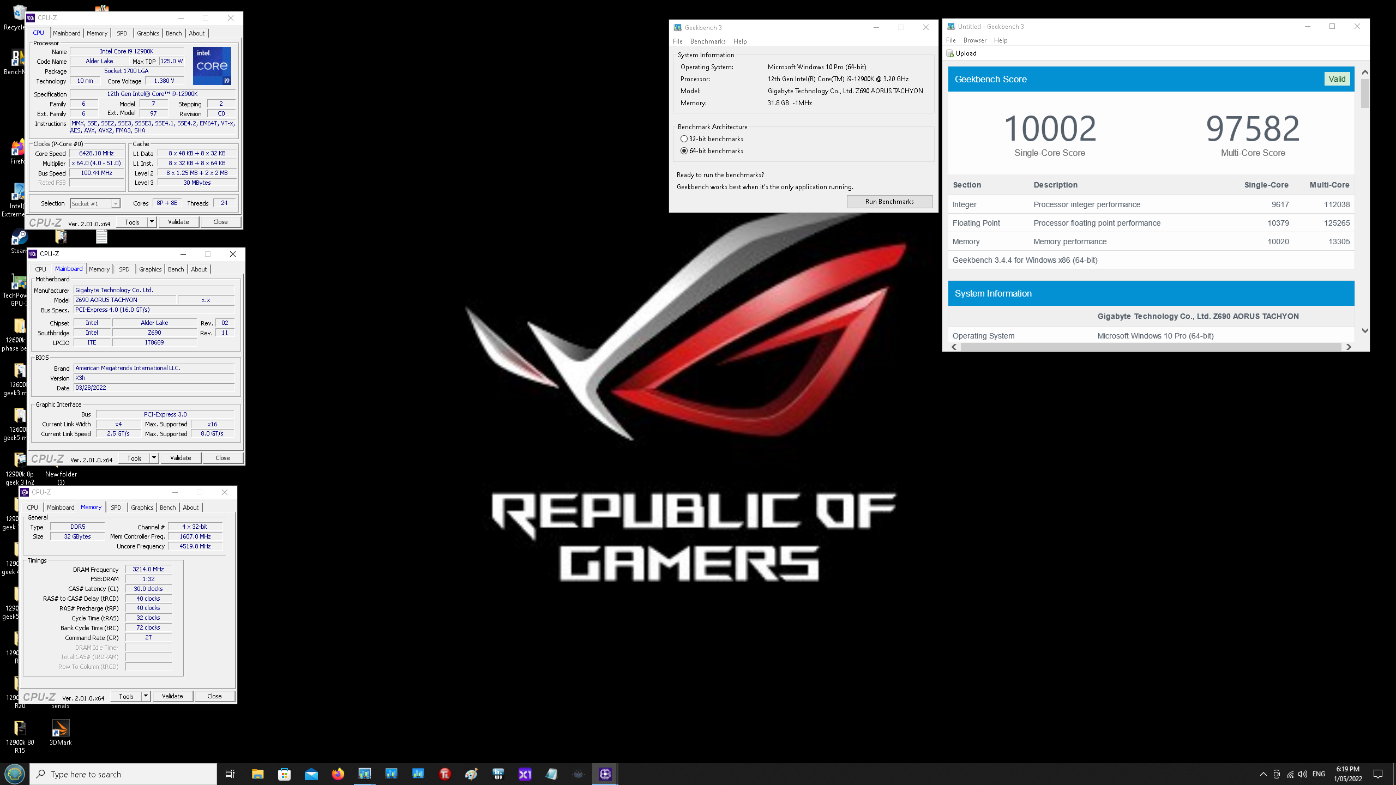This screenshot has height=785, width=1396.
Task: Open Microsoft Store from the taskbar
Action: [x=284, y=774]
